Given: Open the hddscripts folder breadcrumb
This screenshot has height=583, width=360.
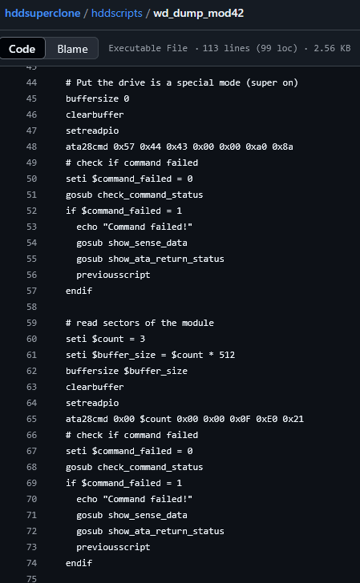Looking at the screenshot, I should [117, 14].
